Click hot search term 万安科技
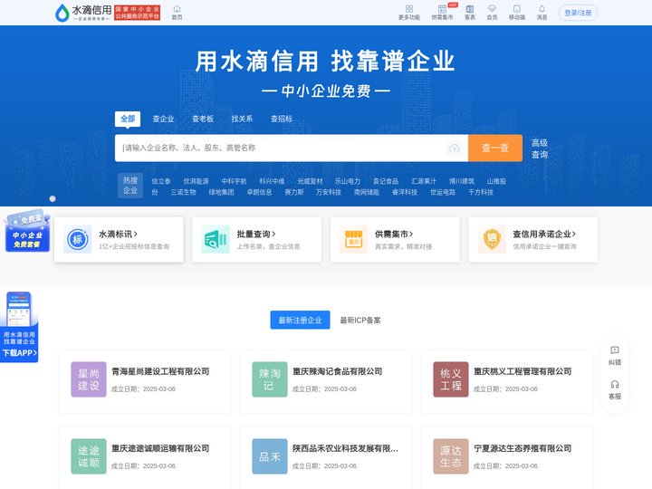The image size is (652, 489). pos(329,192)
